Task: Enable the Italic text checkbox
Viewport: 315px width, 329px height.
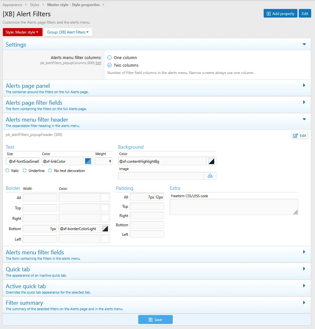Action: [7, 171]
